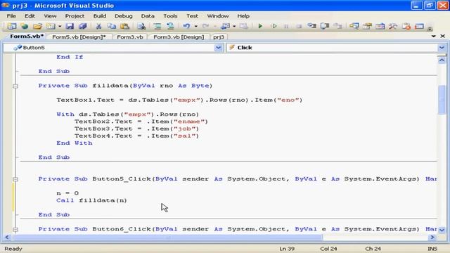
Task: Open the toolbar options overflow arrow
Action: [430, 28]
